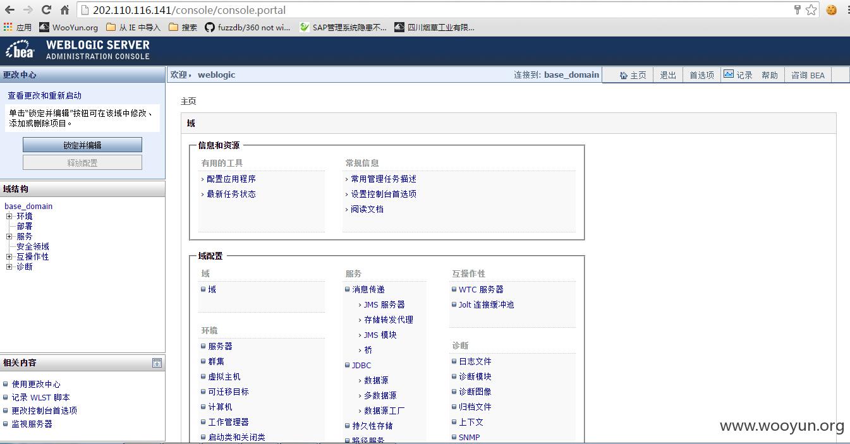The height and width of the screenshot is (444, 850).
Task: Open 数据源 link under JDBC
Action: (376, 380)
